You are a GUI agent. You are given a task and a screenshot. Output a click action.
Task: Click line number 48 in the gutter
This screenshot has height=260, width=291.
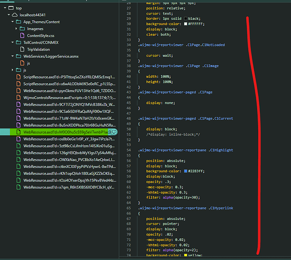[x=129, y=119]
